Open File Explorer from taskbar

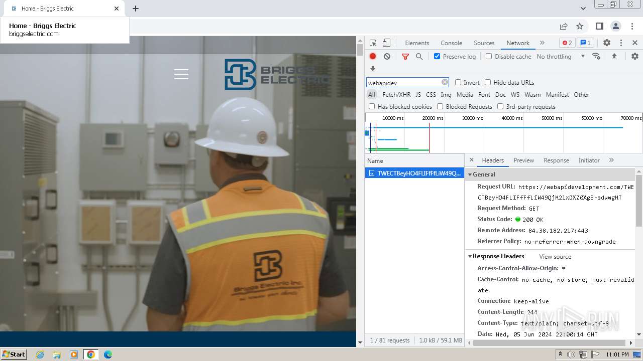pyautogui.click(x=57, y=354)
